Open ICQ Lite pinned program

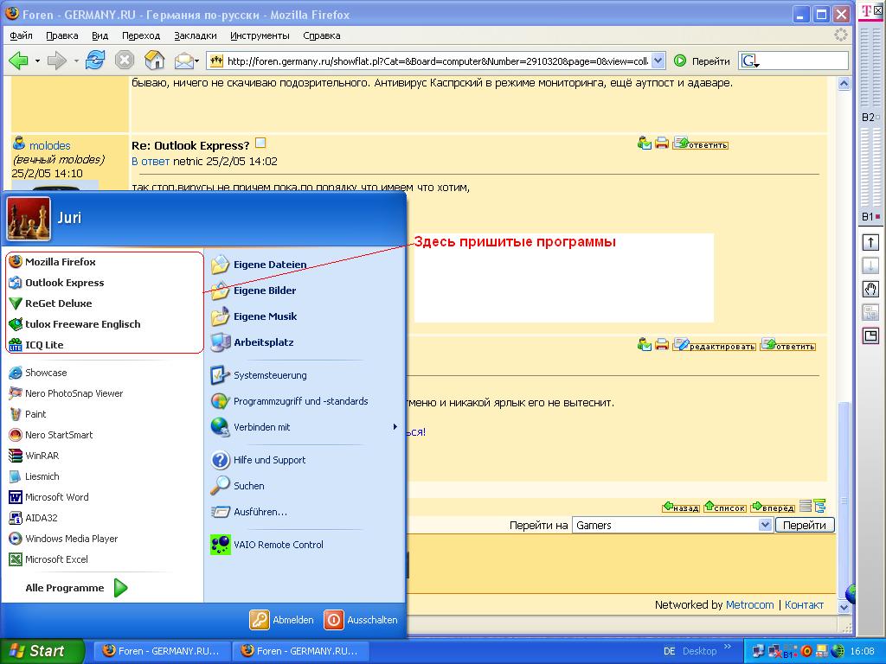pyautogui.click(x=43, y=345)
